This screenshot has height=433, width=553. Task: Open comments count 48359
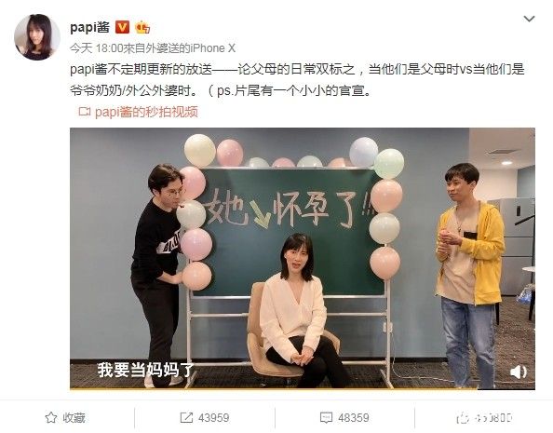[354, 418]
